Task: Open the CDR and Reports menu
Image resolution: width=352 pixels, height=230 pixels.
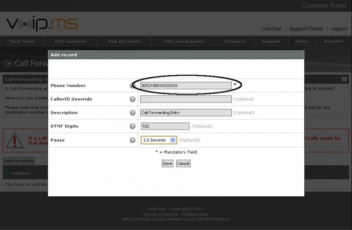Action: pos(184,41)
